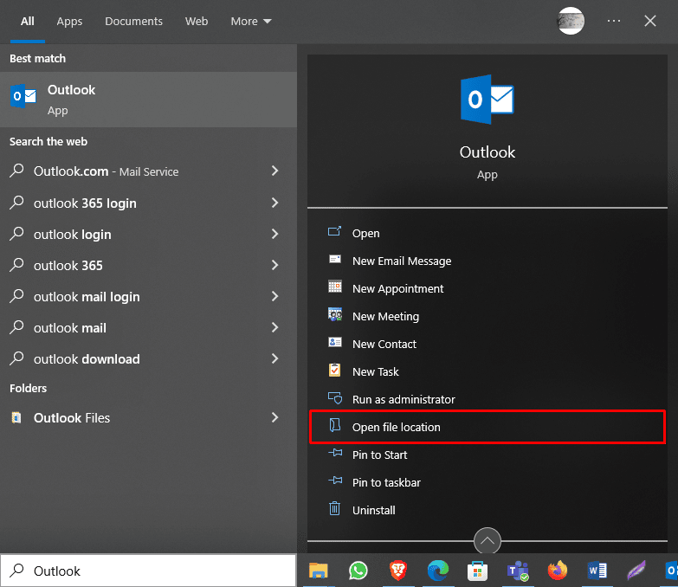This screenshot has height=587, width=678.
Task: Expand arrow for outlook mail suggestion
Action: [x=274, y=327]
